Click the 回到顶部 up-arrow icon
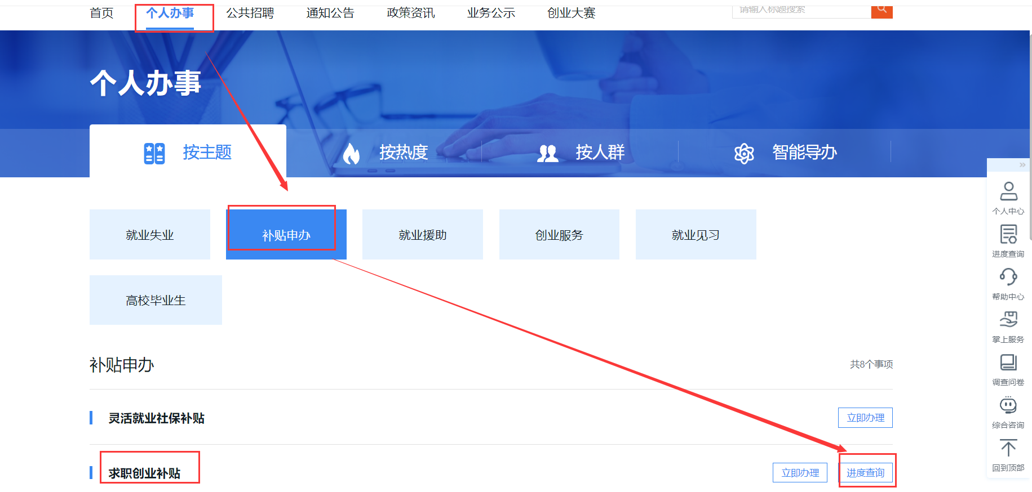Image resolution: width=1032 pixels, height=492 pixels. click(1008, 448)
